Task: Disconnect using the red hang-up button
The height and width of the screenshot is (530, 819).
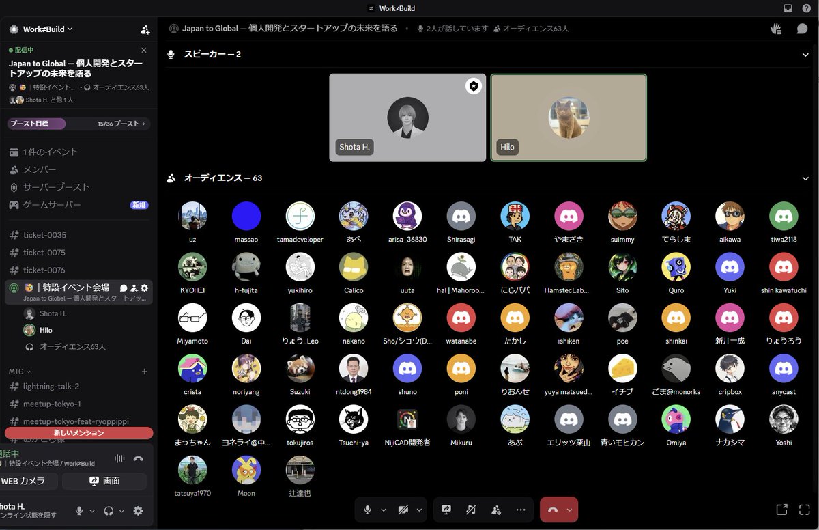Action: 552,510
